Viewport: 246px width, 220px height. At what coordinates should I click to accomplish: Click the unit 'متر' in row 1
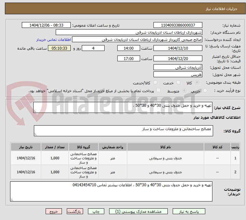tap(113, 158)
